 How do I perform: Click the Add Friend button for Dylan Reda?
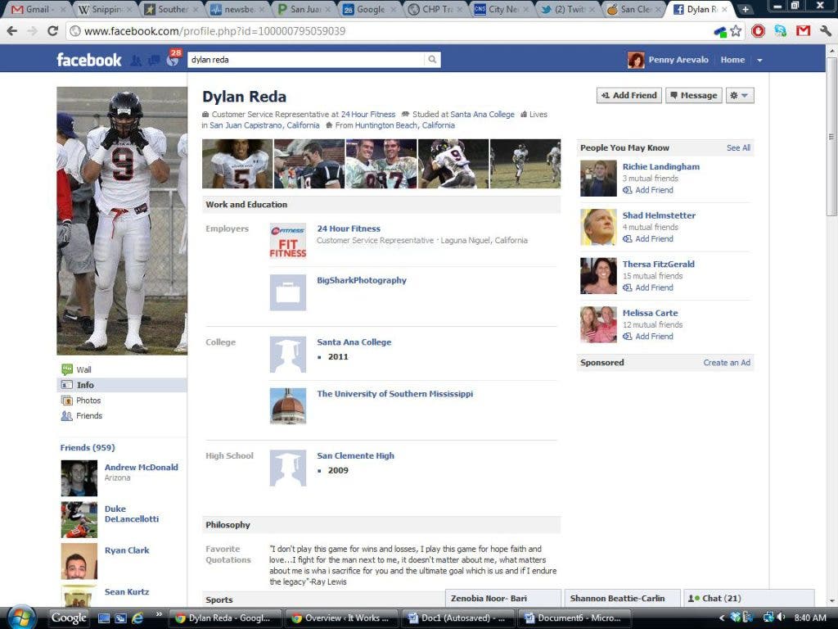click(628, 95)
